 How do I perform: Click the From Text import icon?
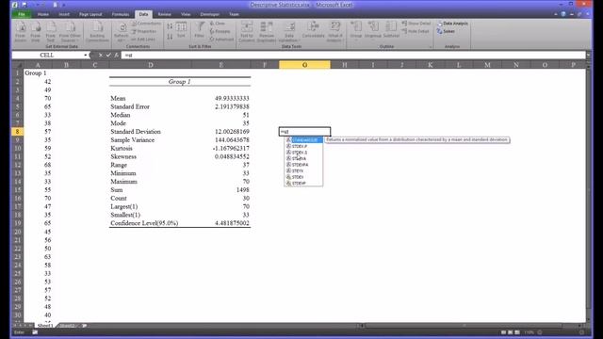click(51, 32)
